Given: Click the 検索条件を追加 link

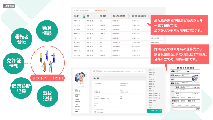Looking at the screenshot, I should tap(101, 10).
